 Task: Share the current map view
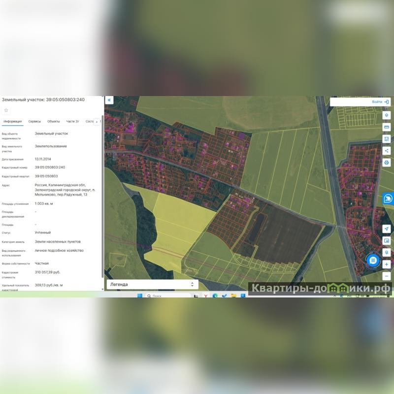(387, 151)
